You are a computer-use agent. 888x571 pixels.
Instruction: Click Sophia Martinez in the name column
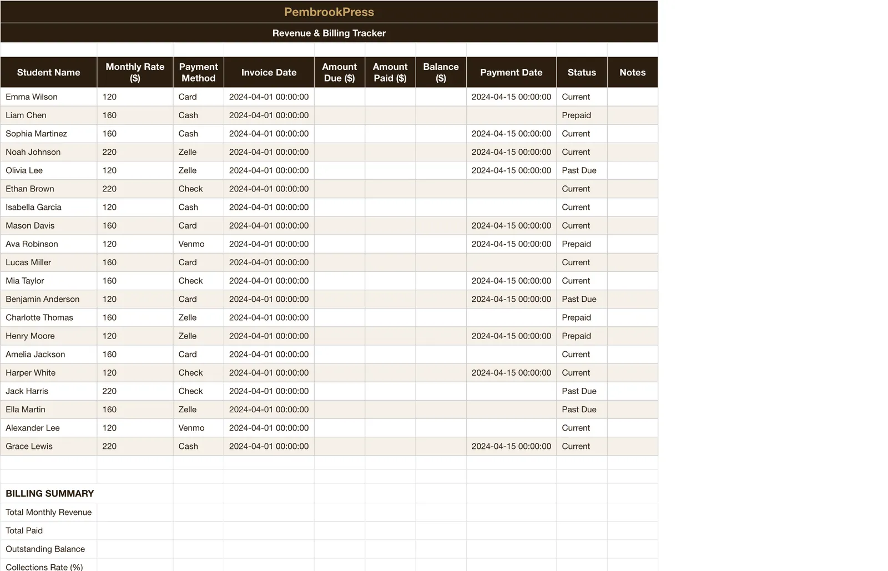(x=49, y=133)
